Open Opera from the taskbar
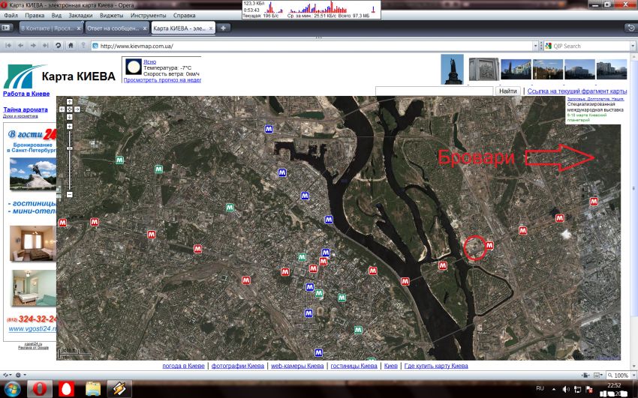This screenshot has width=638, height=398. 40,389
